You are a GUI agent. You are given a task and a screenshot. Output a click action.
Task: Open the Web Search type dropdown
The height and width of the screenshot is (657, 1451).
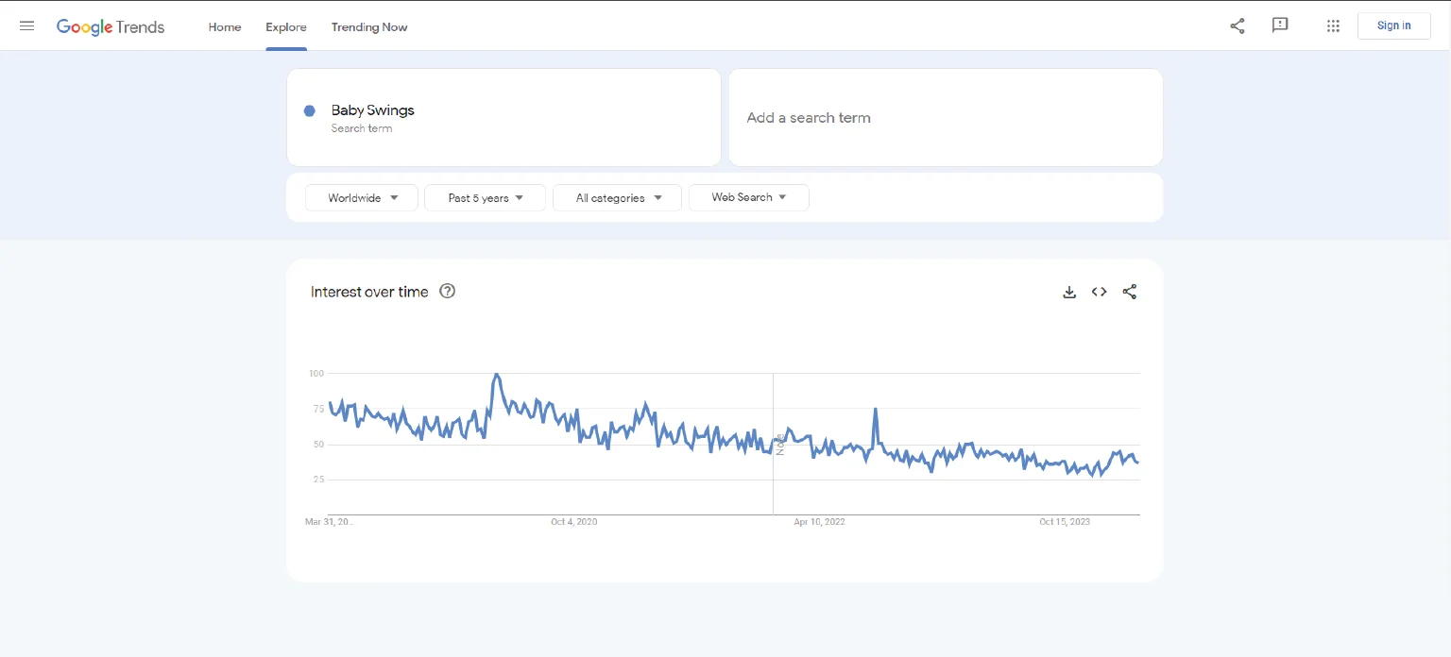pos(748,197)
